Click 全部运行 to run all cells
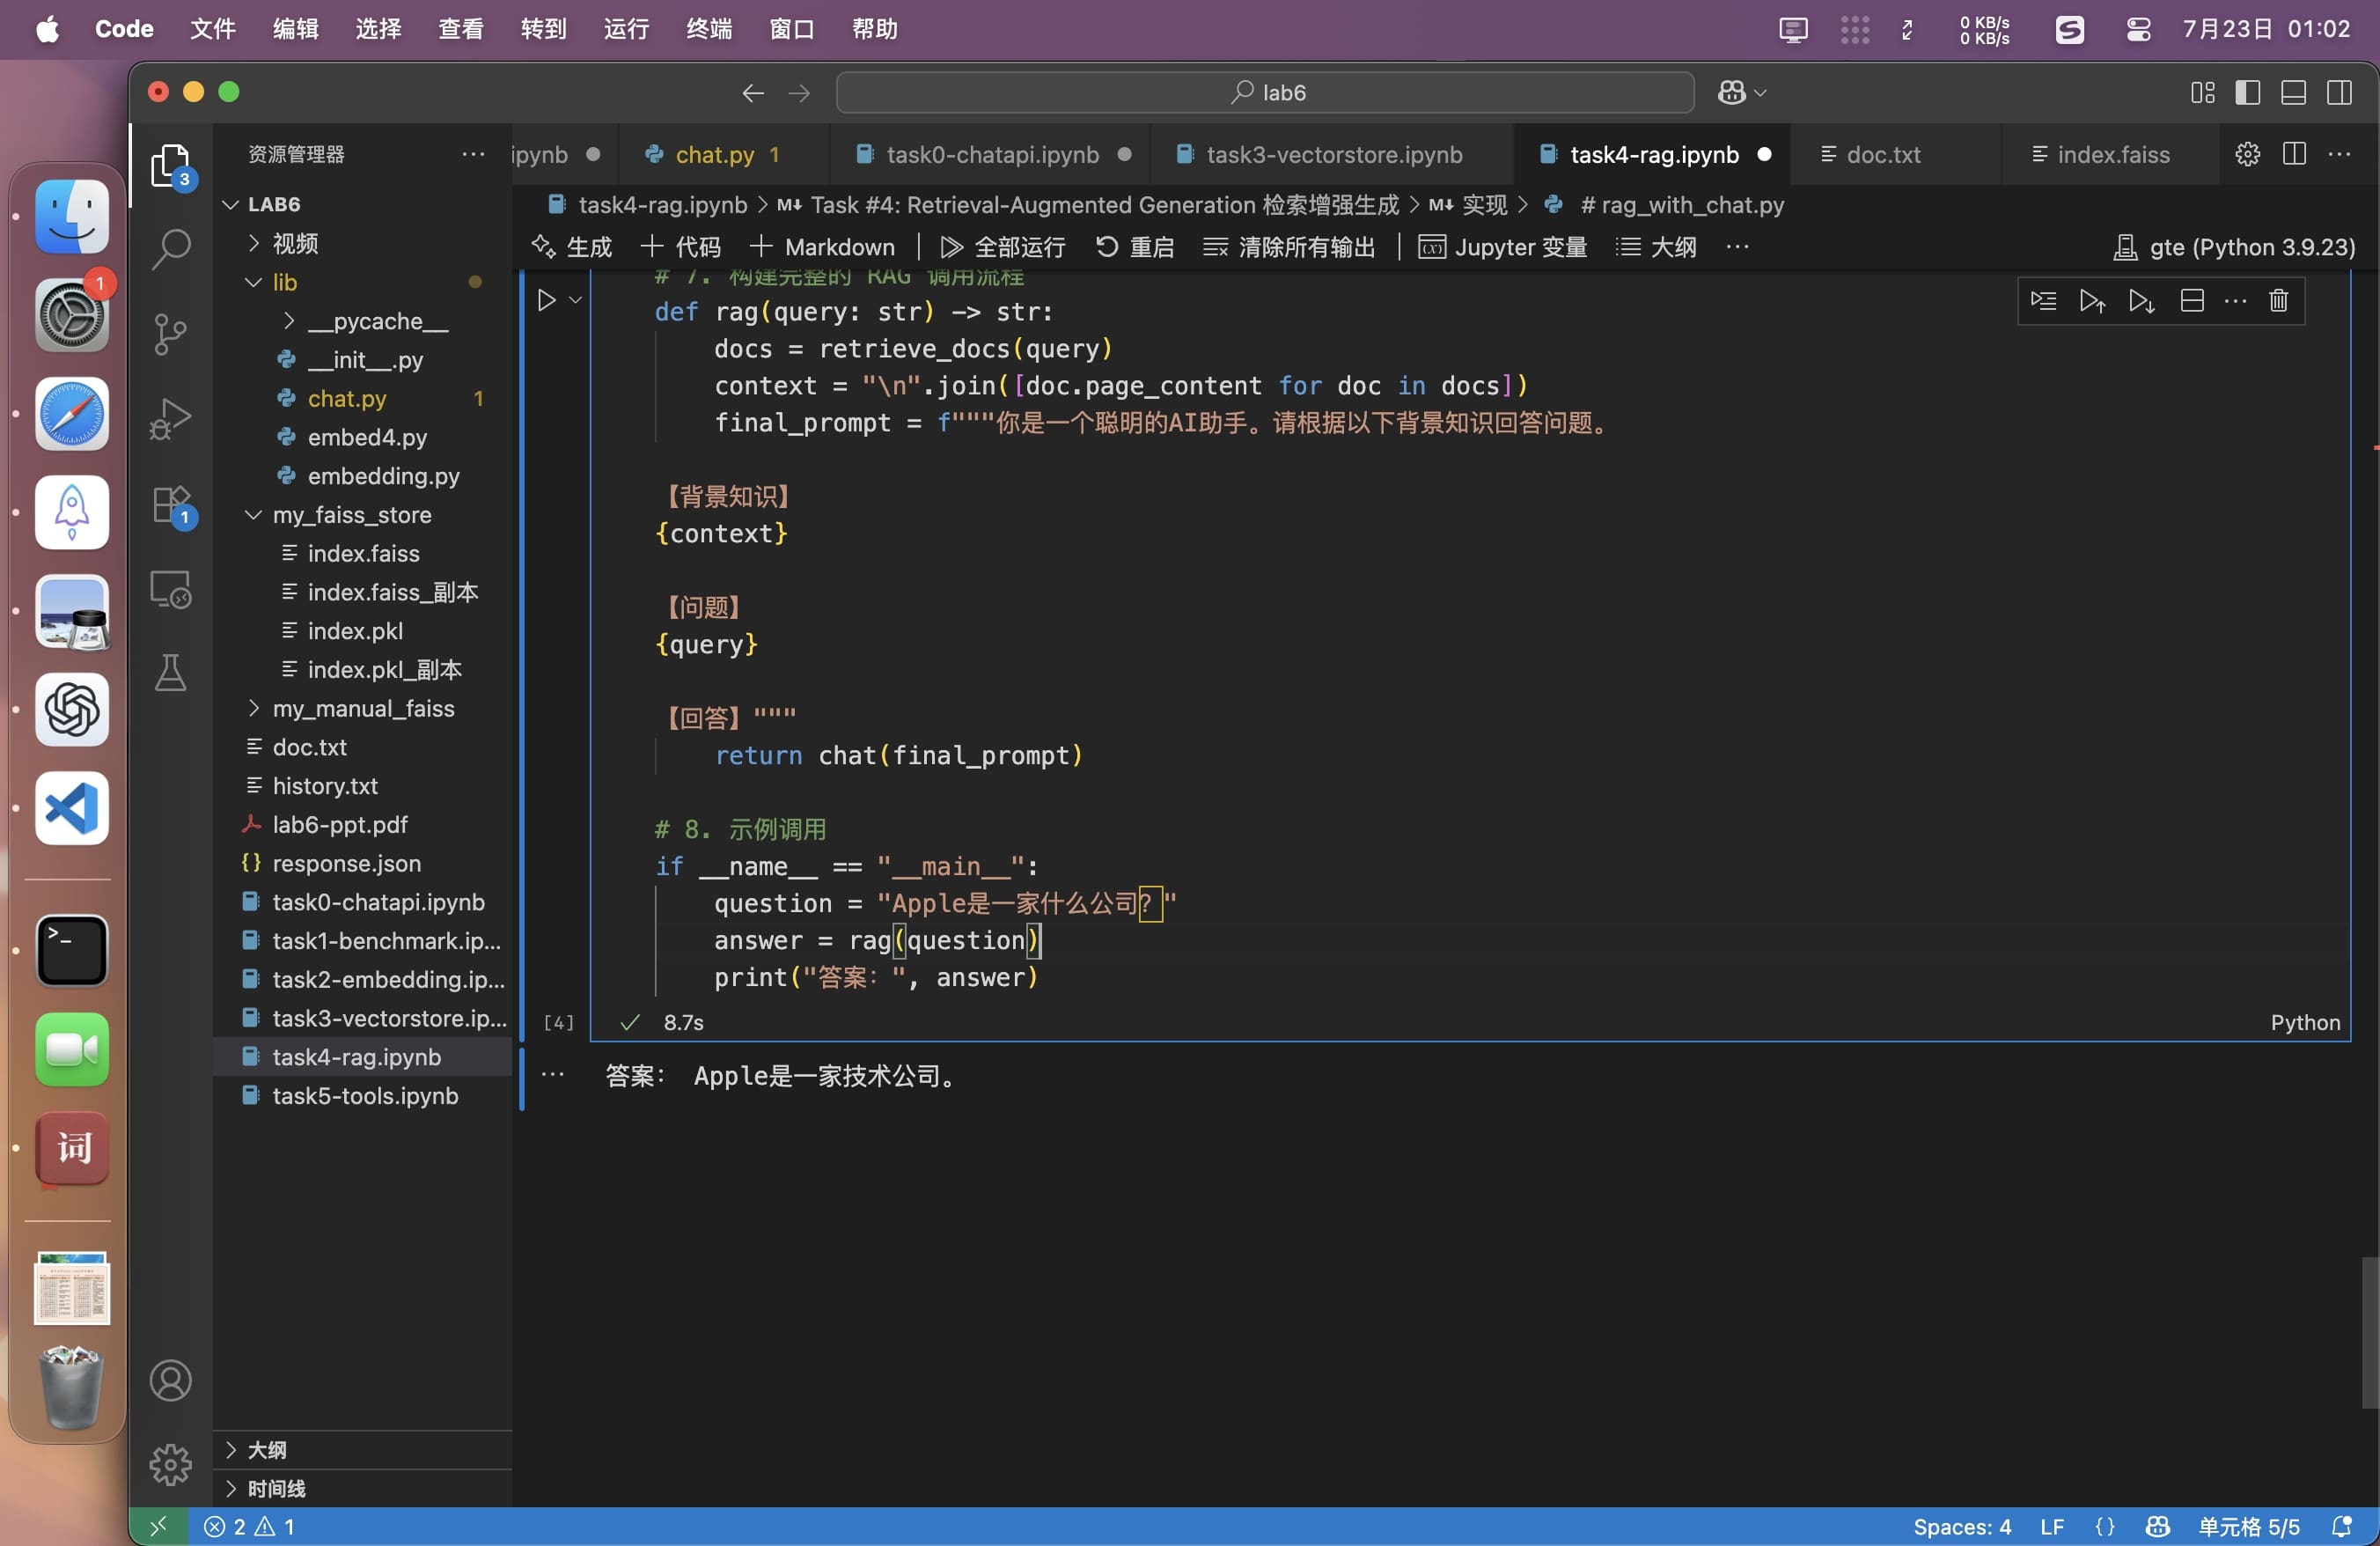 1003,247
